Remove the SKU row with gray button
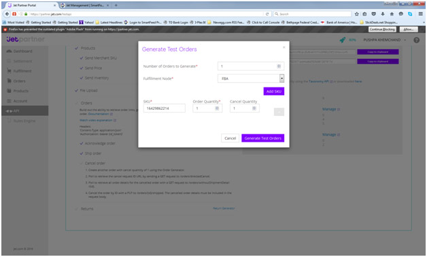Screen dimensions: 427x257 (x=279, y=112)
